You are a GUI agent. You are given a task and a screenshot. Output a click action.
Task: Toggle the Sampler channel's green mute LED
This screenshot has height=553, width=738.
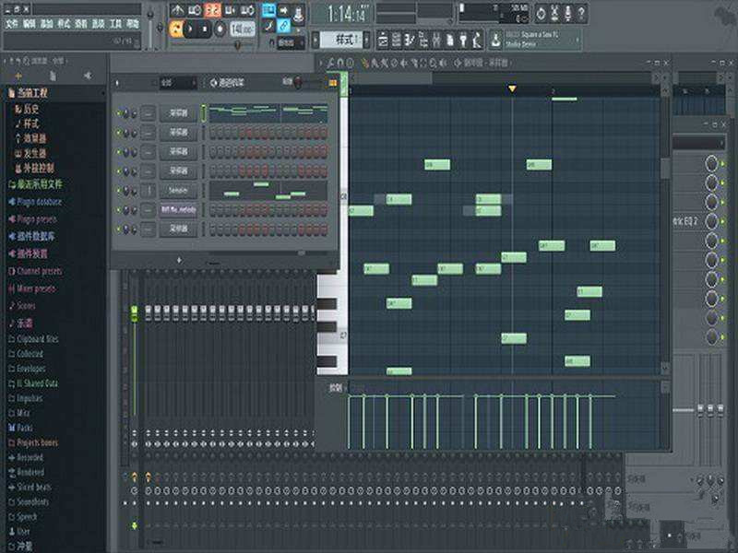(118, 191)
